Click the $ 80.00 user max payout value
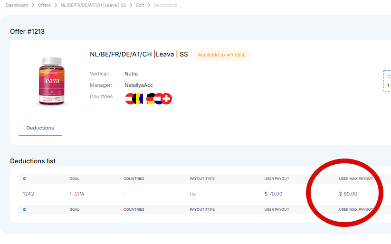 348,194
